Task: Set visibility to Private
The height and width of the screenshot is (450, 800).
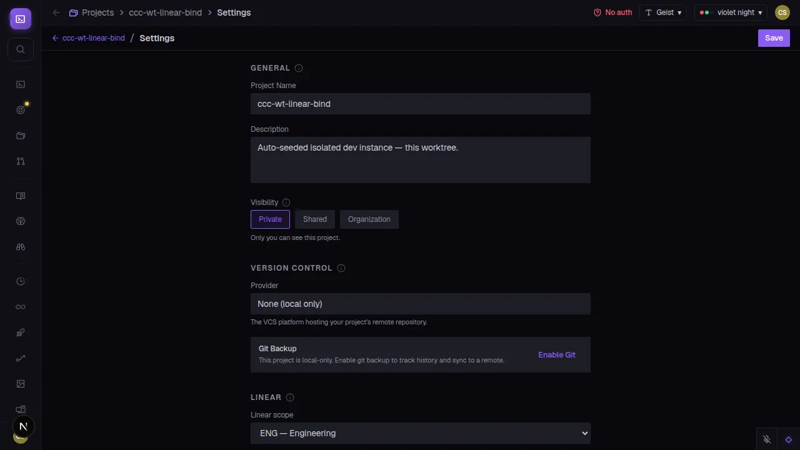Action: pos(270,219)
